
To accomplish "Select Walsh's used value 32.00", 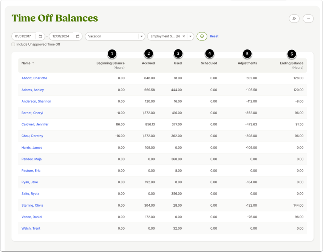I will [x=177, y=229].
